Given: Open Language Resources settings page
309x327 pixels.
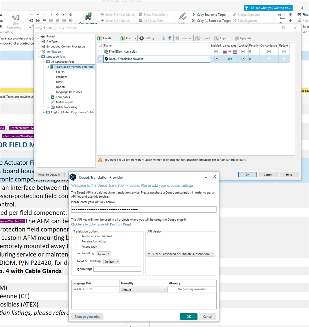Looking at the screenshot, I should click(69, 92).
